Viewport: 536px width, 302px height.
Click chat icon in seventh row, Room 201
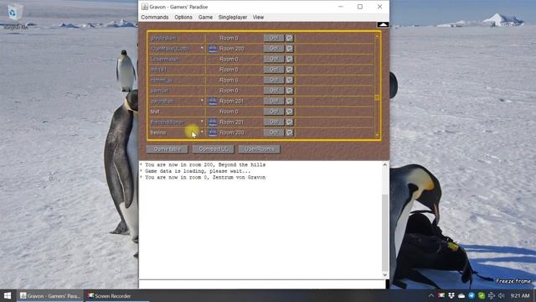pos(290,101)
